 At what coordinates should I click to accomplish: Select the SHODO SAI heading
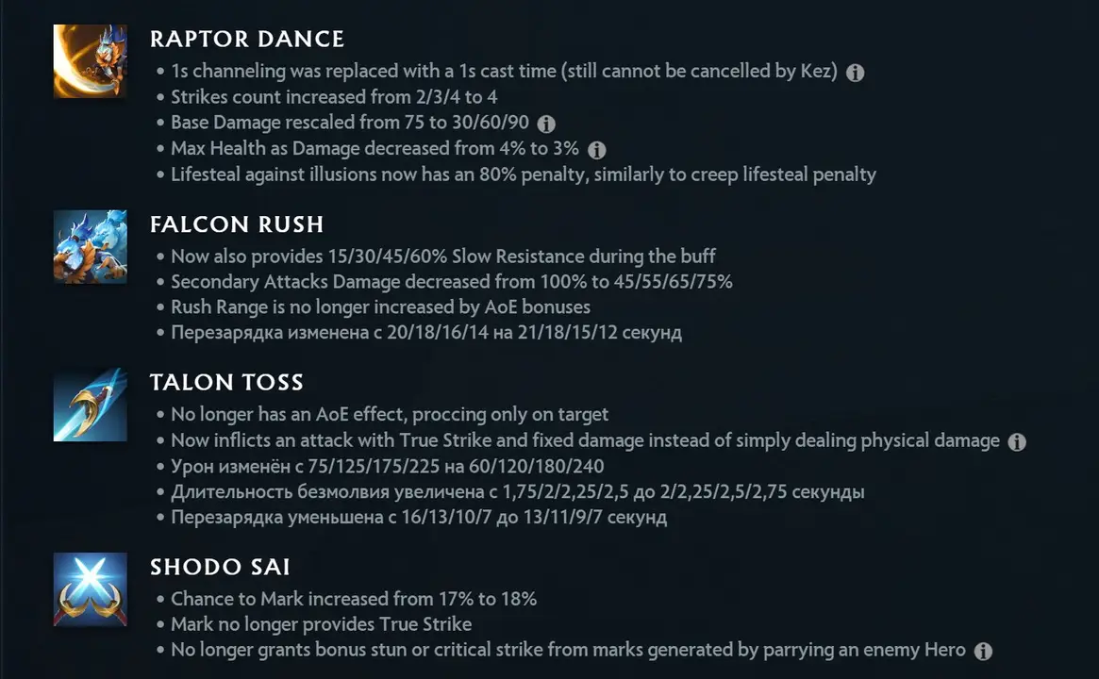click(220, 567)
